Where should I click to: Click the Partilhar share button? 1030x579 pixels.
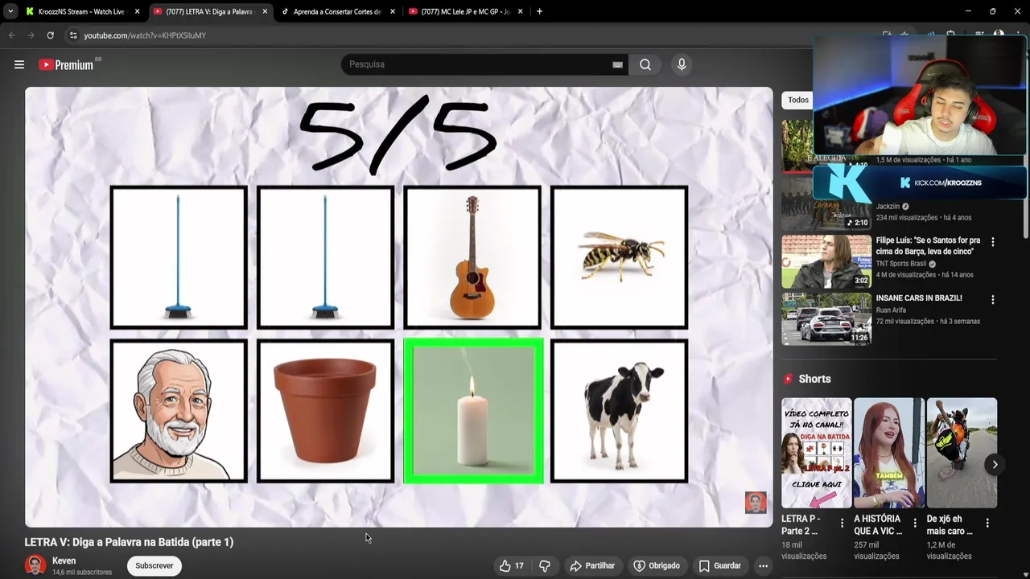[592, 565]
